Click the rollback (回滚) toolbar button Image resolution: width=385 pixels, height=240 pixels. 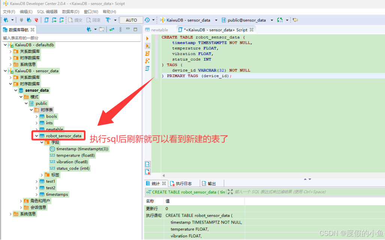pyautogui.click(x=93, y=20)
